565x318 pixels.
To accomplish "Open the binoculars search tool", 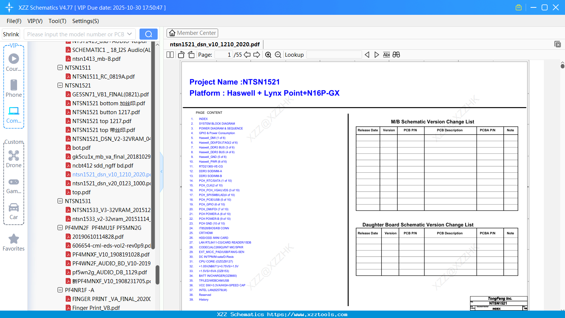I will click(x=396, y=54).
